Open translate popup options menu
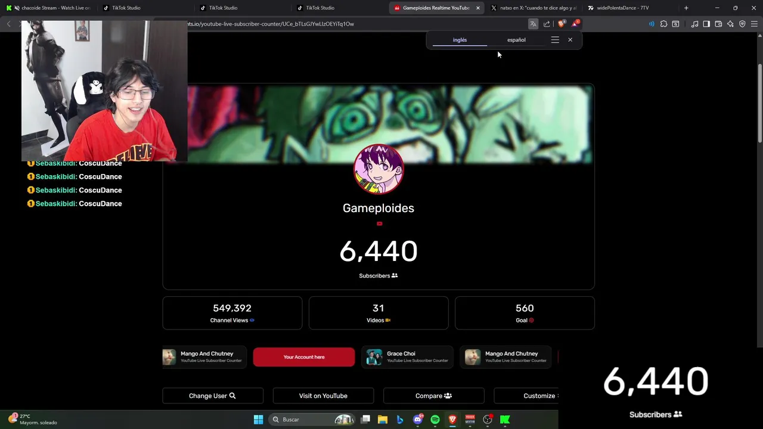The image size is (763, 429). pos(555,40)
